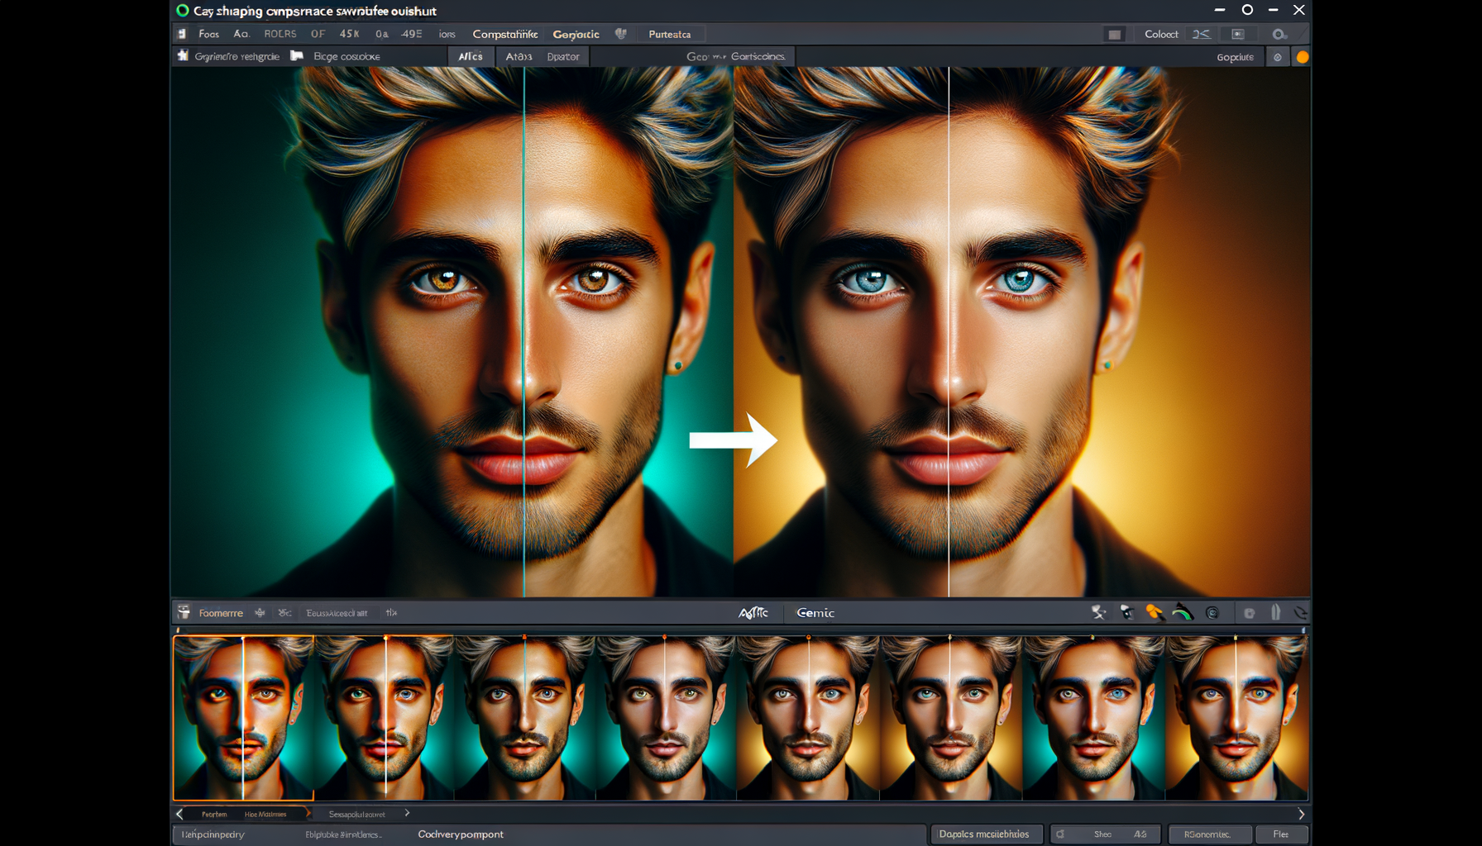
Task: Click the Coloct button
Action: (1161, 34)
